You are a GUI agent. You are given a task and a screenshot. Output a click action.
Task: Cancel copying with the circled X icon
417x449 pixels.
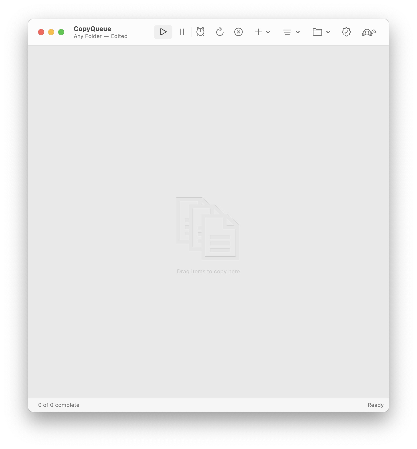click(x=238, y=32)
